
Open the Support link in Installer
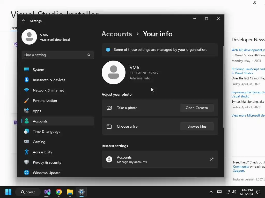pos(239,171)
